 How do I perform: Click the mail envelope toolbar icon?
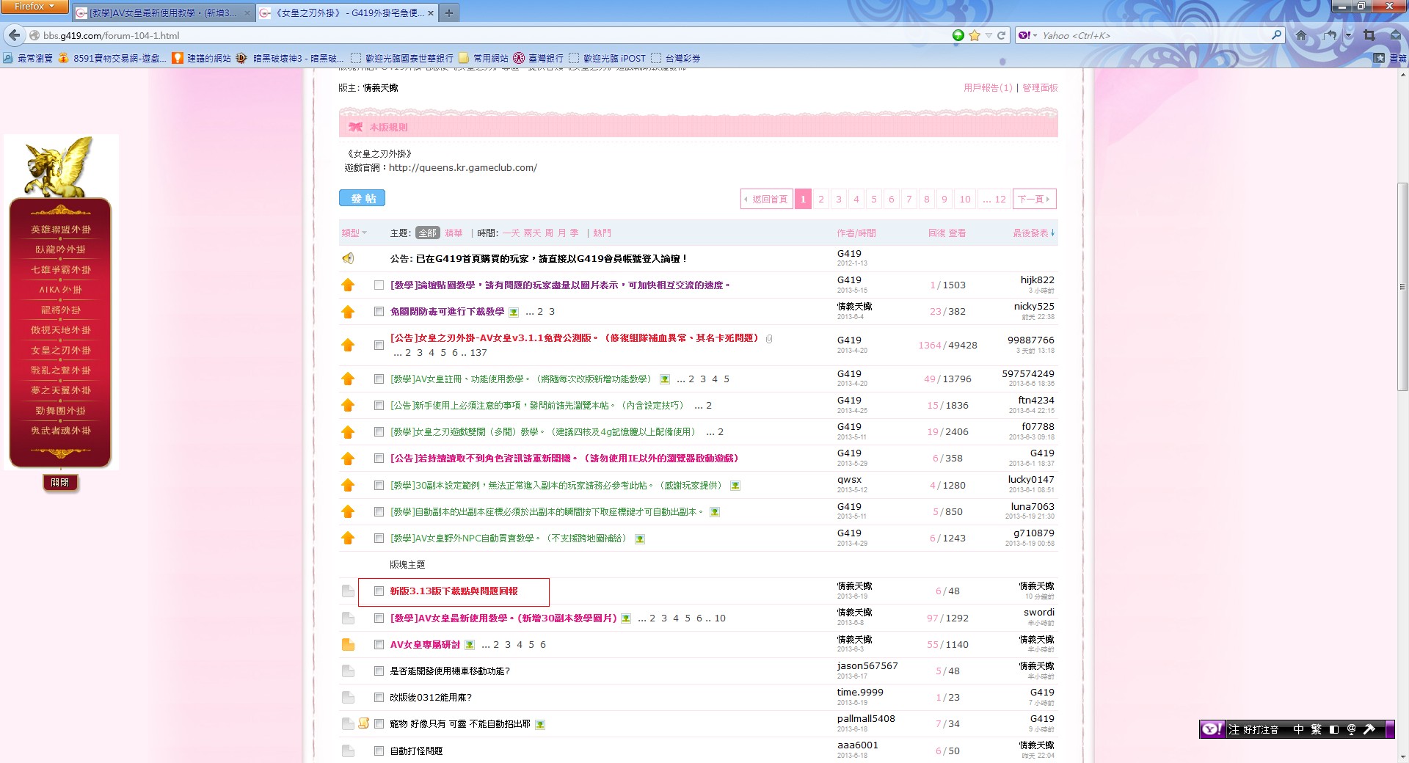point(1396,35)
